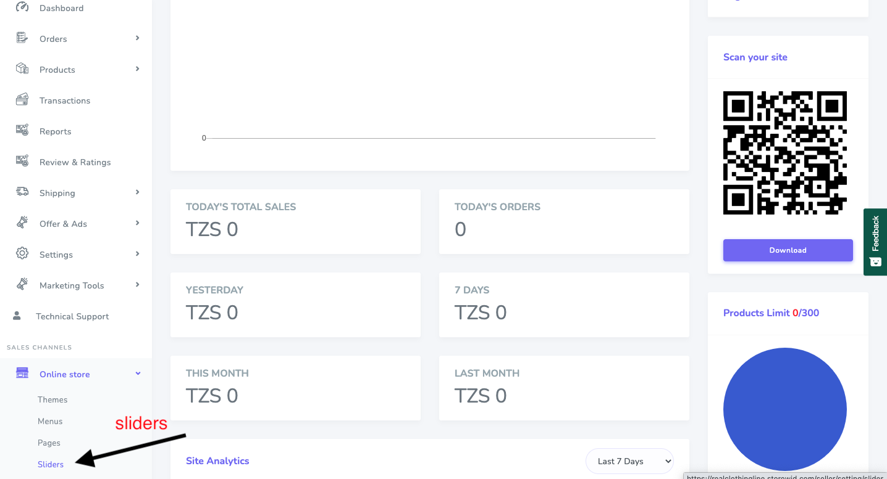This screenshot has width=887, height=479.
Task: Open the green Feedback side tab
Action: [875, 242]
